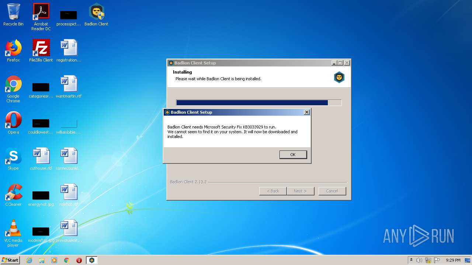Screen dimensions: 472x265
Task: Click Opera icon in taskbar
Action: [x=79, y=260]
